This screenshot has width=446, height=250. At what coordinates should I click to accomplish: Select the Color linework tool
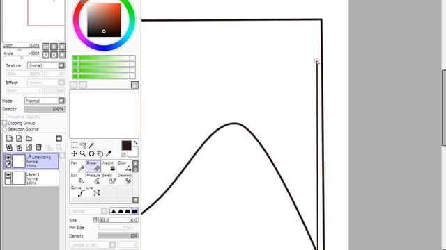pos(125,167)
